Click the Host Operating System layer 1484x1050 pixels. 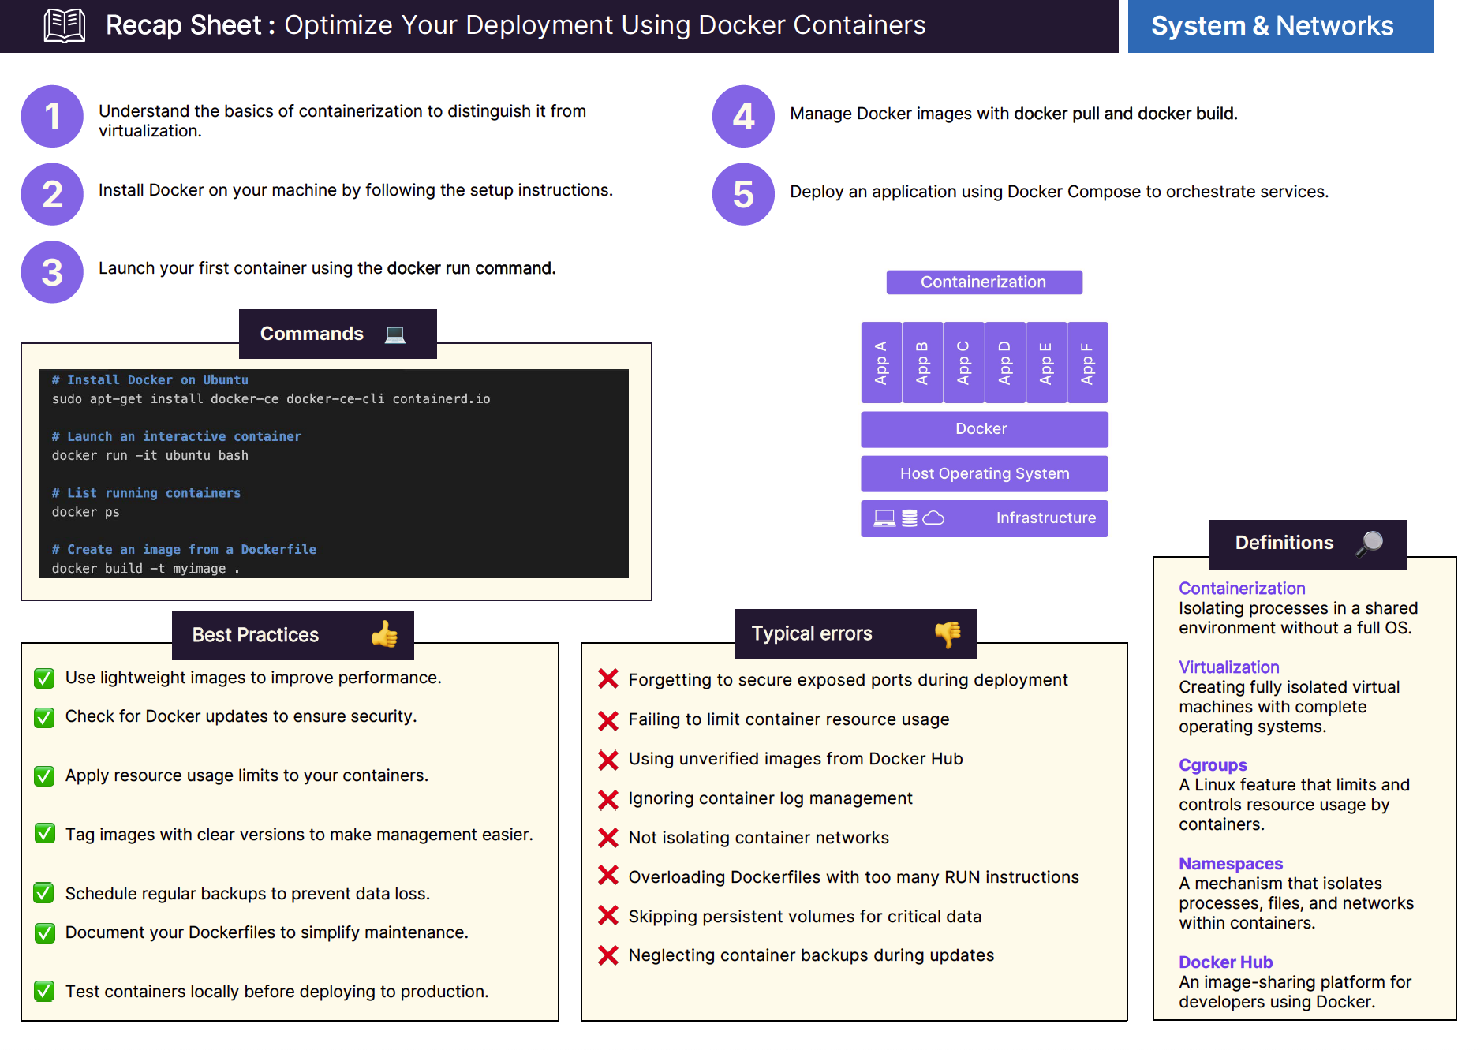pos(984,473)
